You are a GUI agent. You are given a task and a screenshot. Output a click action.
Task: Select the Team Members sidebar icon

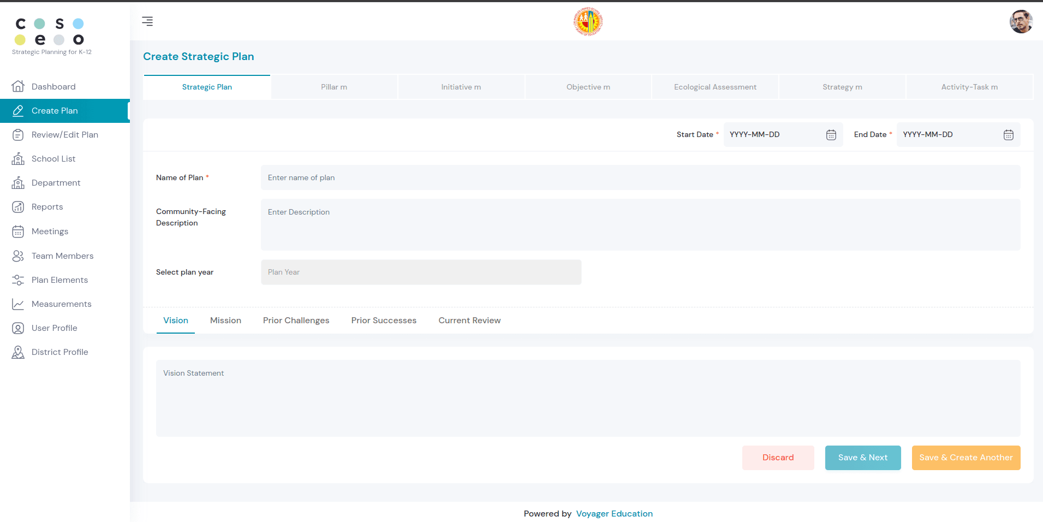[x=18, y=256]
